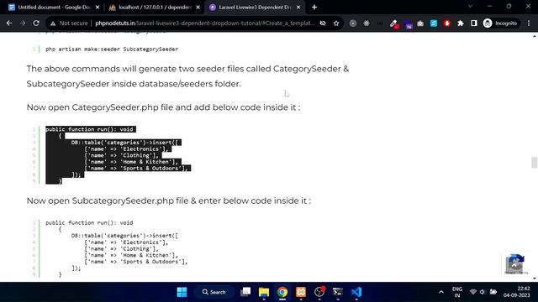Go back to the previous page
538x302 pixels.
click(x=9, y=23)
